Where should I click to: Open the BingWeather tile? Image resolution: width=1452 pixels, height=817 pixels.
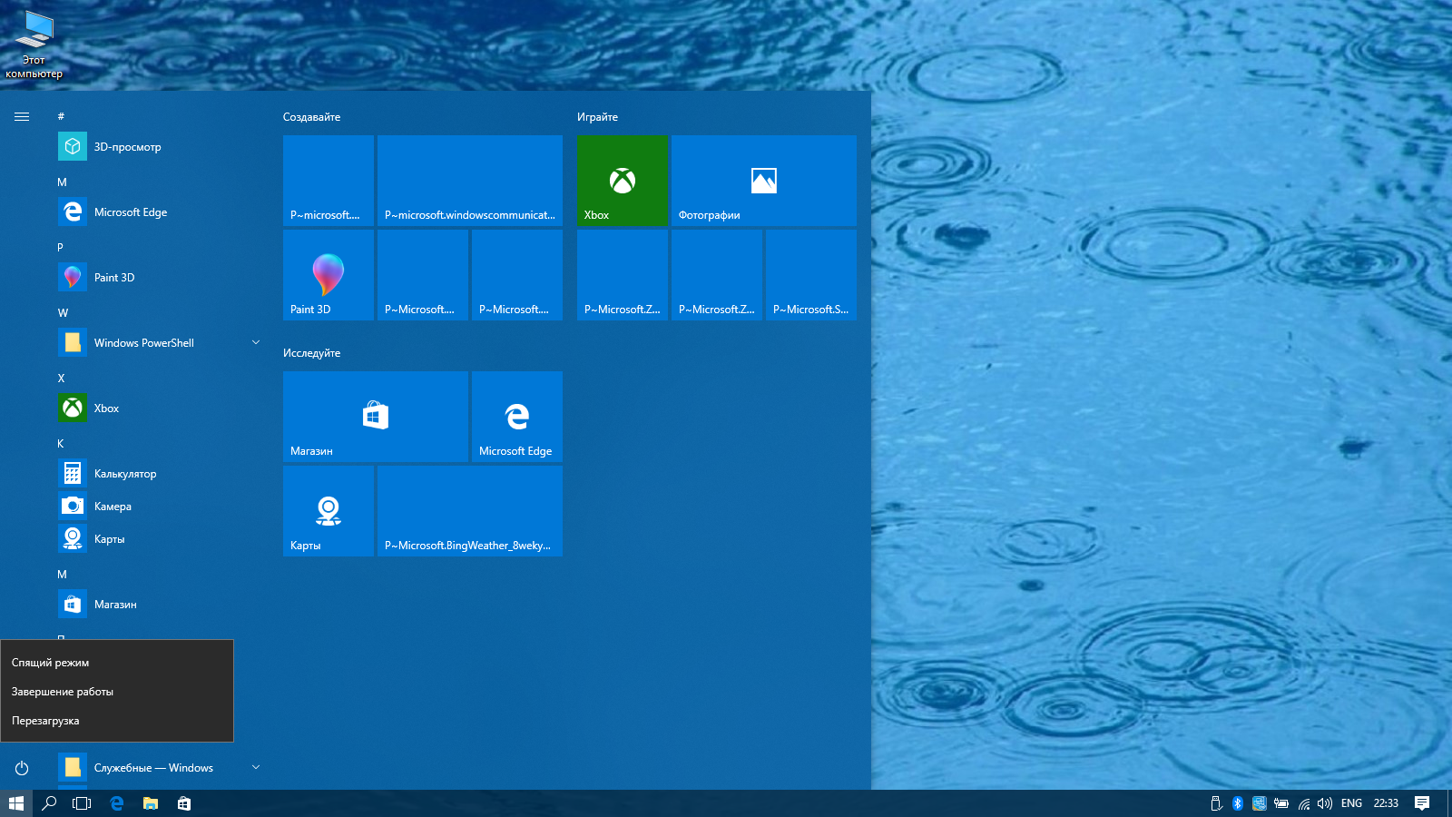pyautogui.click(x=469, y=511)
